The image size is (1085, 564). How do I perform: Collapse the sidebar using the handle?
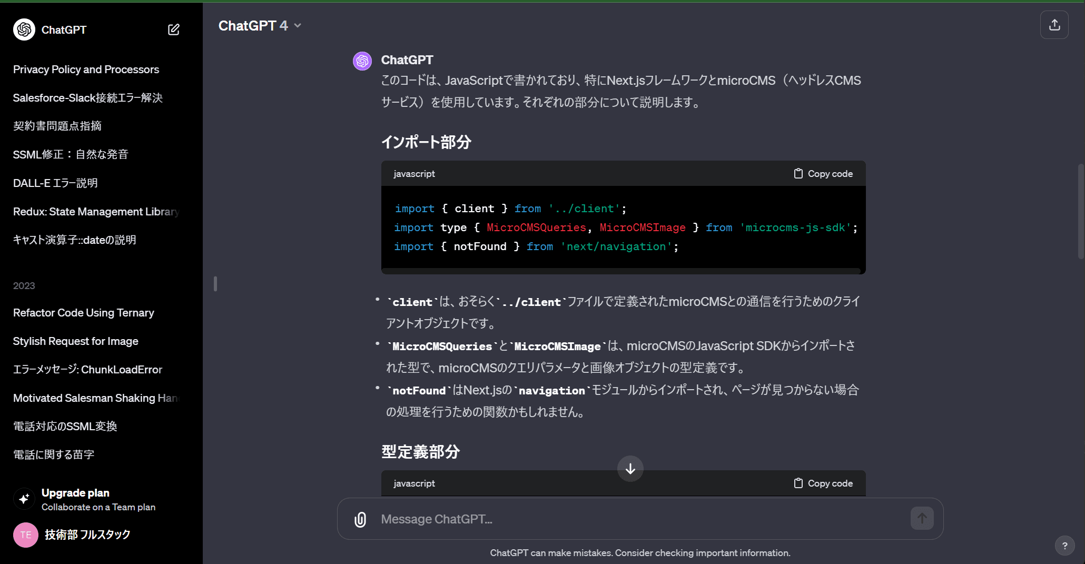pyautogui.click(x=215, y=284)
